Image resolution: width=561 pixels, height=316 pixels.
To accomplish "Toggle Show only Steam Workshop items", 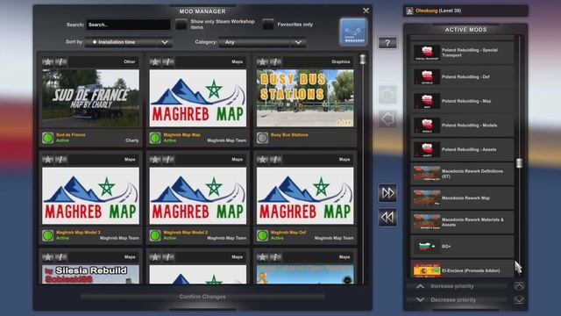I will tap(181, 25).
